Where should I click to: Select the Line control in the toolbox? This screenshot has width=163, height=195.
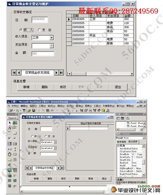(x=15, y=165)
